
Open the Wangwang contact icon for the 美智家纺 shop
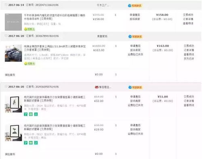tap(130, 36)
